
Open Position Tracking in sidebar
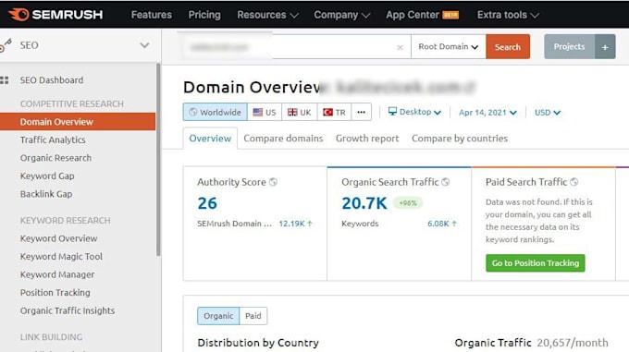point(55,292)
